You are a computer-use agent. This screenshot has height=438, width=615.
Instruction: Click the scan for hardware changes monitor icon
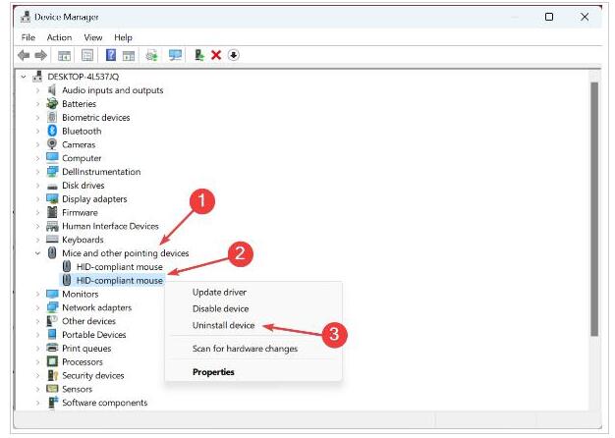[x=176, y=55]
